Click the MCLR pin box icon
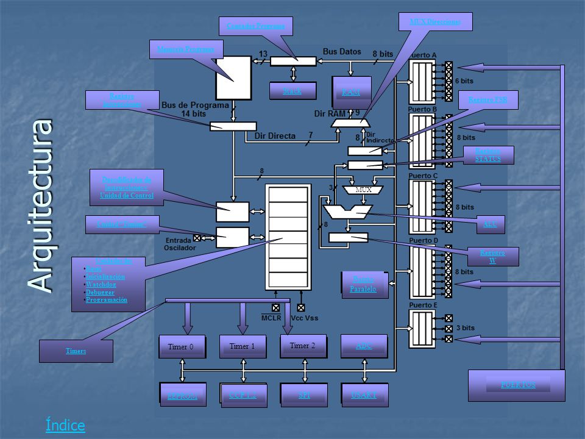Viewport: 585px width, 439px height. tap(275, 307)
